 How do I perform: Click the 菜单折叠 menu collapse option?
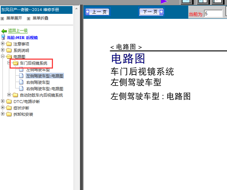click(40, 18)
